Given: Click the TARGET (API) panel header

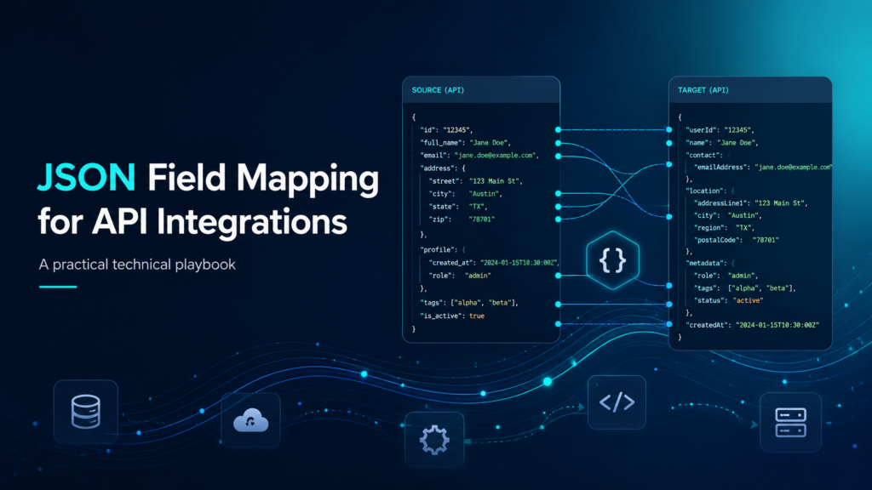Looking at the screenshot, I should [750, 90].
